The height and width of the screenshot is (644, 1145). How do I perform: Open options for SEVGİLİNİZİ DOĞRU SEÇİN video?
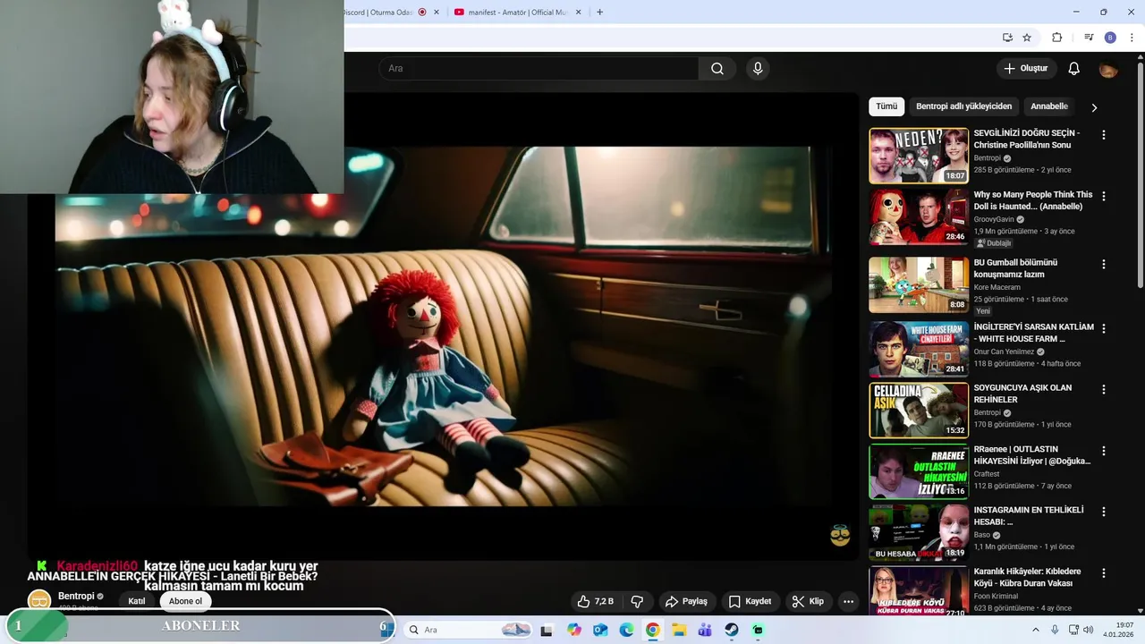click(1103, 134)
